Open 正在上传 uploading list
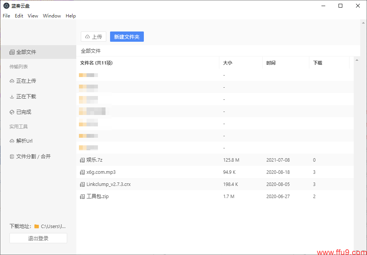 26,81
